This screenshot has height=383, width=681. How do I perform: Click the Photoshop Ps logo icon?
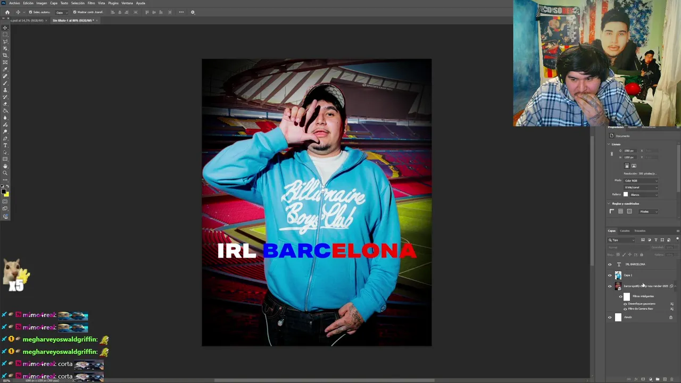click(3, 3)
